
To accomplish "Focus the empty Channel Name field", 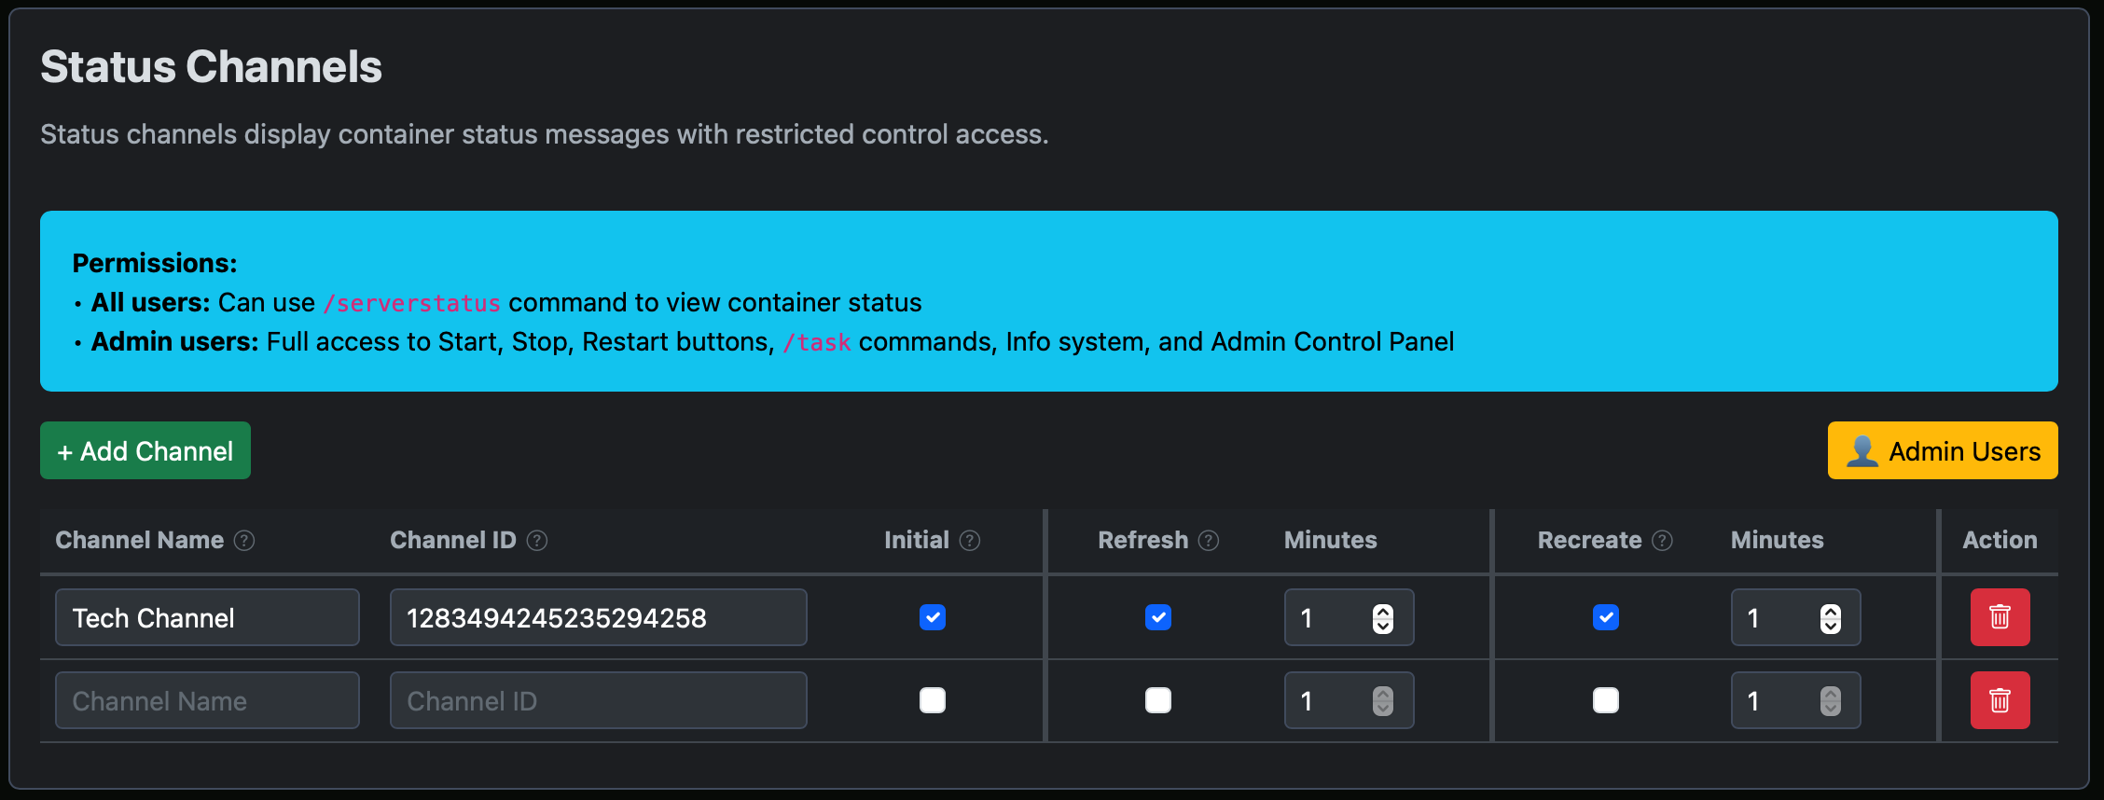I will point(207,700).
